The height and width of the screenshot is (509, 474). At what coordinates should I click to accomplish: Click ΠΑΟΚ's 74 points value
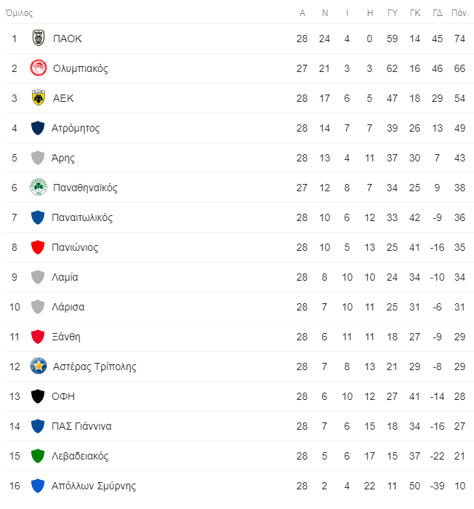tap(459, 39)
